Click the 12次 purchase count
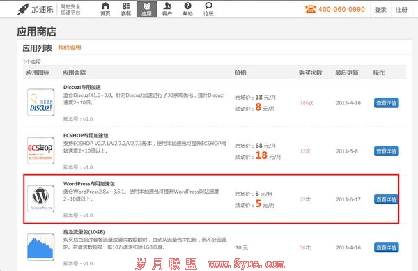The height and width of the screenshot is (271, 418). pyautogui.click(x=305, y=151)
